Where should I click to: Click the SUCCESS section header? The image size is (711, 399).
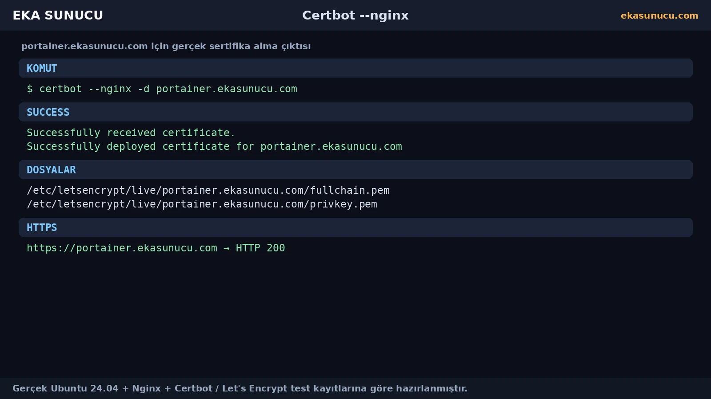click(x=355, y=112)
